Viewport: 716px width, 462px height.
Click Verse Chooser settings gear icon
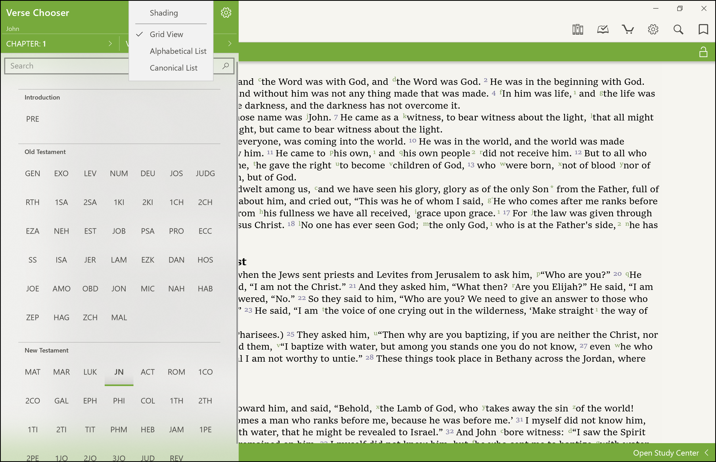(226, 13)
